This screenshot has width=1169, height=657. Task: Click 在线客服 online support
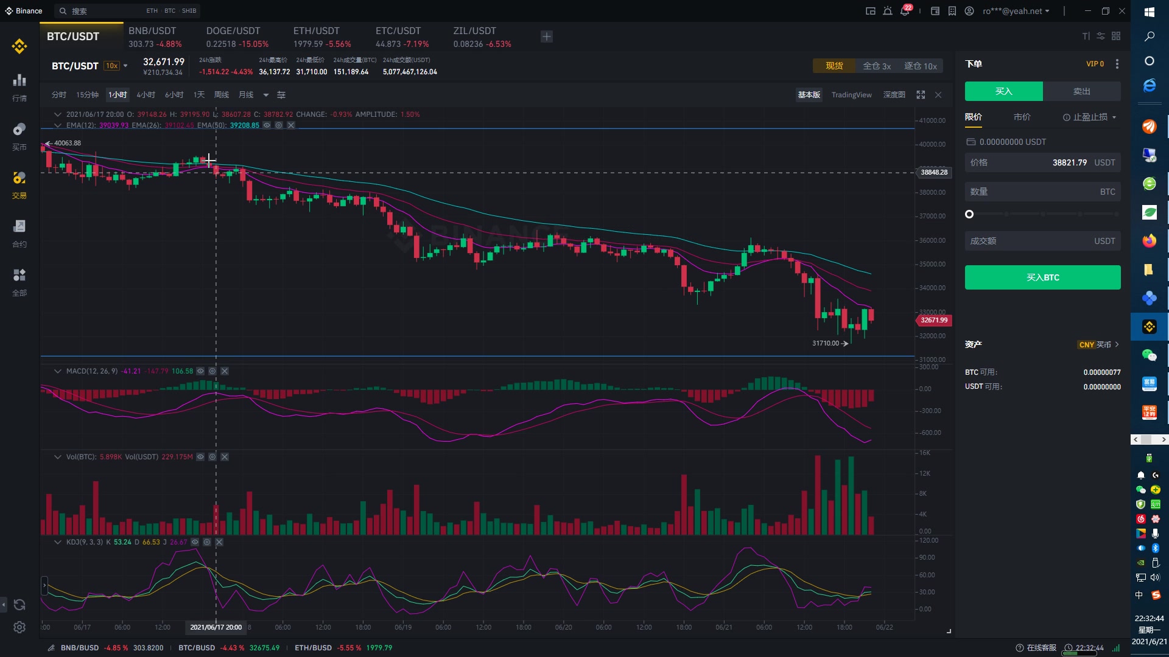coord(1036,648)
